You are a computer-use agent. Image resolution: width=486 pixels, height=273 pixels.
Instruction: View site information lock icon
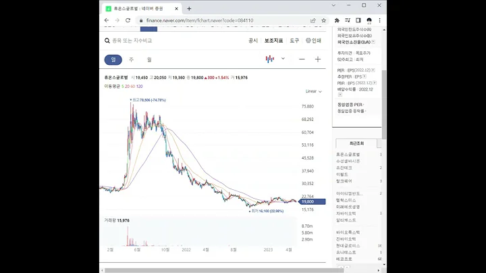(141, 20)
